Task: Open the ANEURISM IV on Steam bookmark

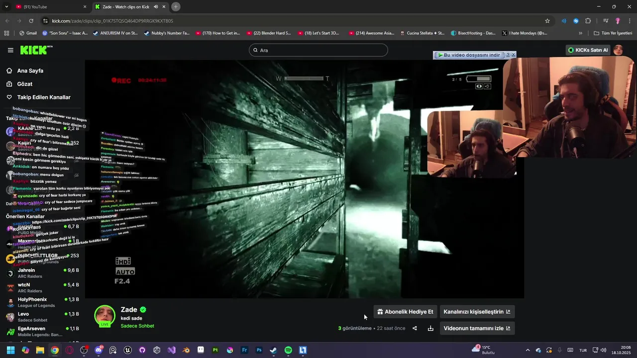Action: 115,33
